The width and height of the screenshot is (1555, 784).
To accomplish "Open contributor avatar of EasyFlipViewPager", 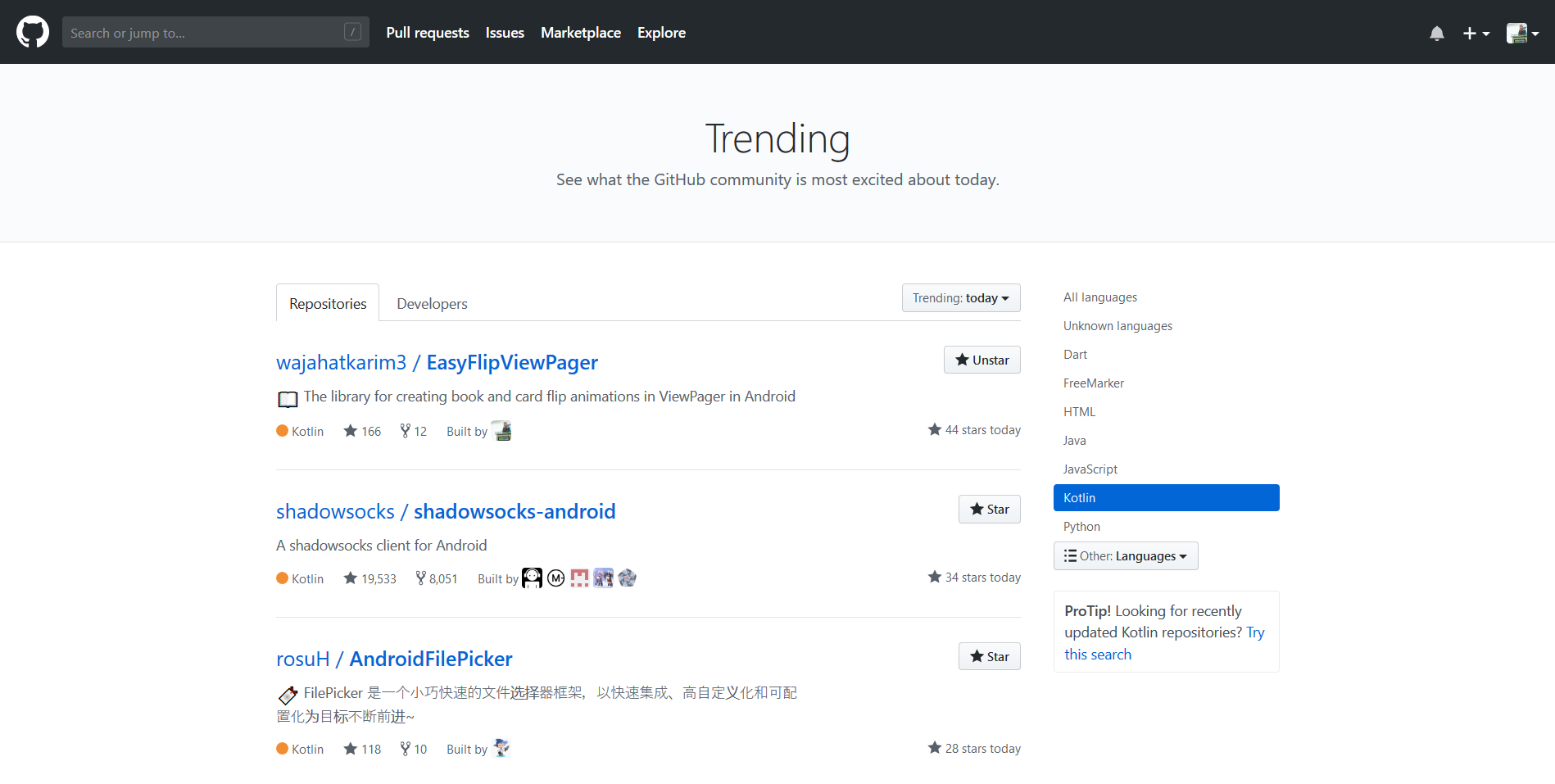I will click(501, 431).
